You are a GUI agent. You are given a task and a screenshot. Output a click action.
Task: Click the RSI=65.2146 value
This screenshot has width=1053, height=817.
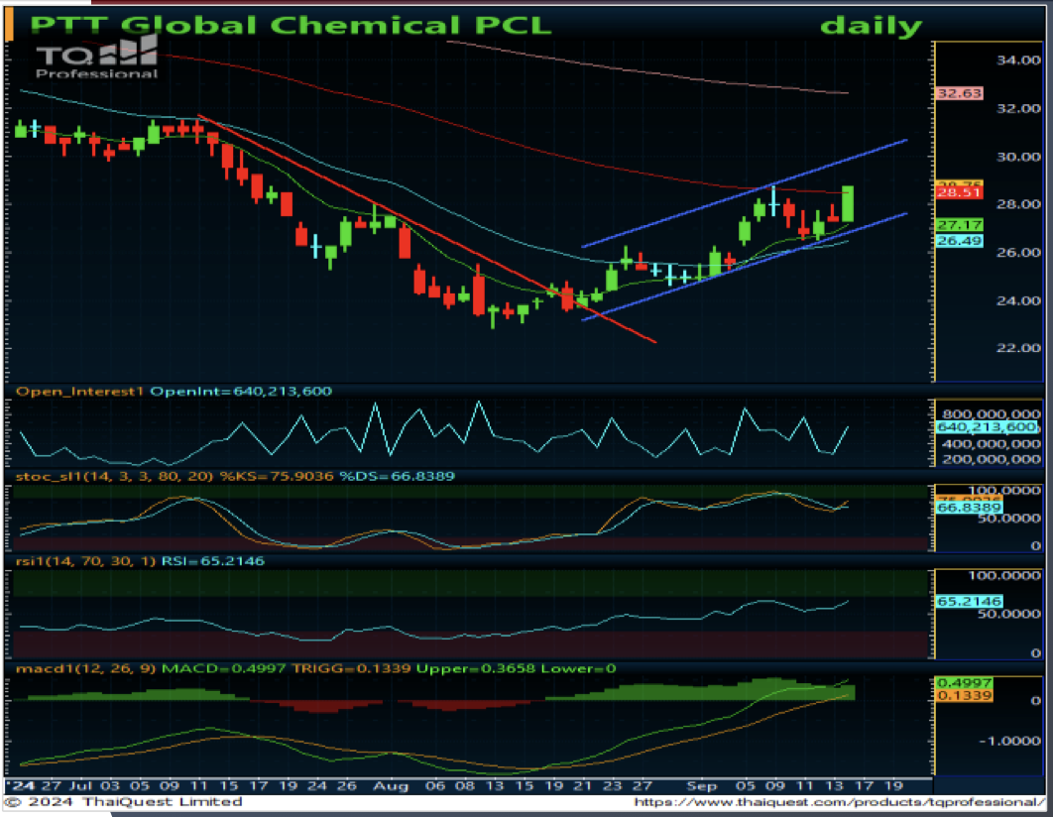point(212,561)
